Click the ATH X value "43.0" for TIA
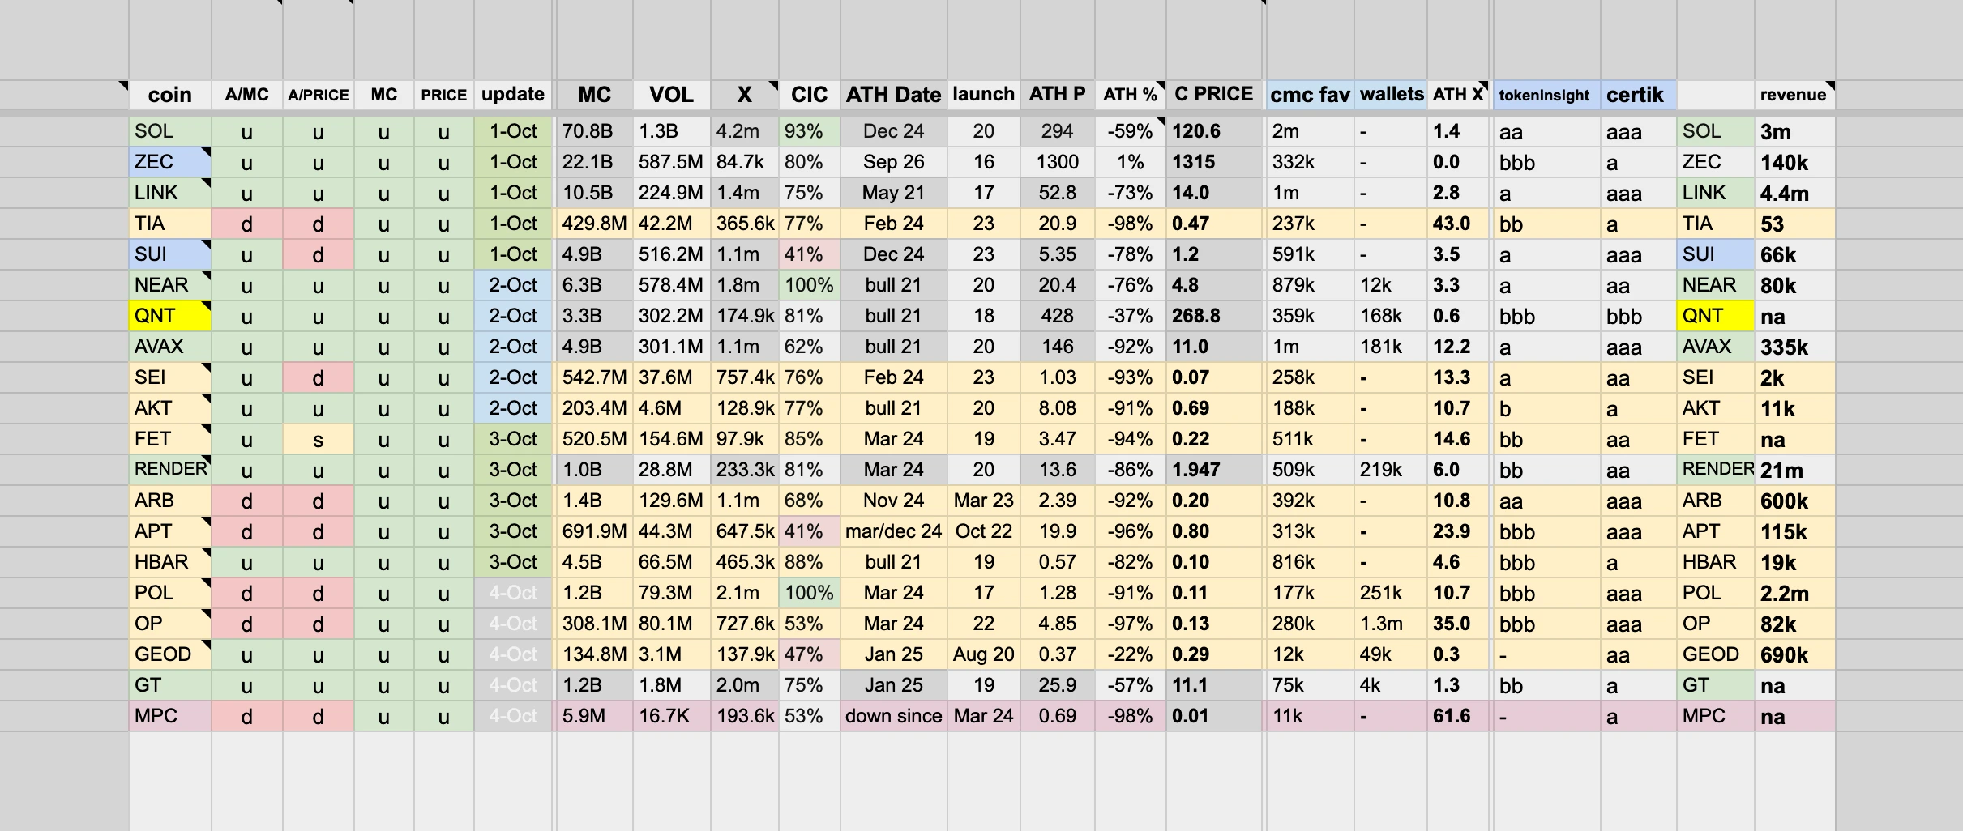The image size is (1963, 831). [1459, 224]
